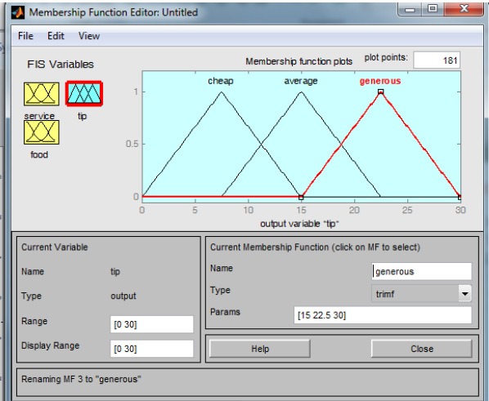This screenshot has width=489, height=401.
Task: Open the Type dropdown showing trimf
Action: (x=421, y=293)
